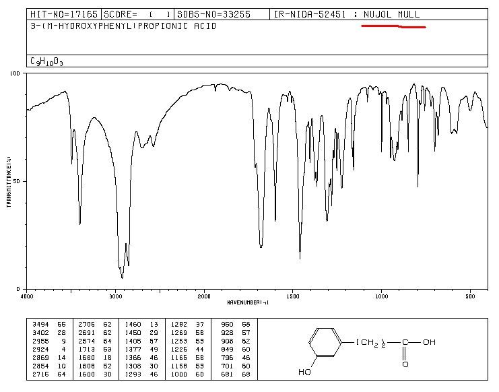Viewport: 499px width, 392px height.
Task: Click the deepest C-H absorption peak near 2924
Action: coord(122,277)
